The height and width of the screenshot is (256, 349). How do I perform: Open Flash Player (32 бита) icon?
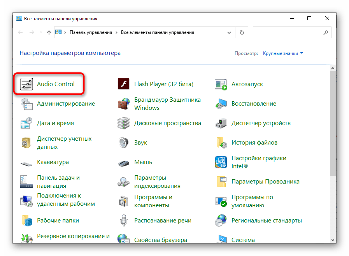(123, 84)
